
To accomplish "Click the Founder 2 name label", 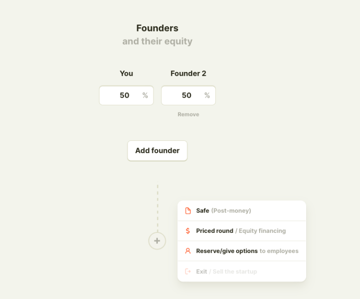I will pyautogui.click(x=188, y=73).
